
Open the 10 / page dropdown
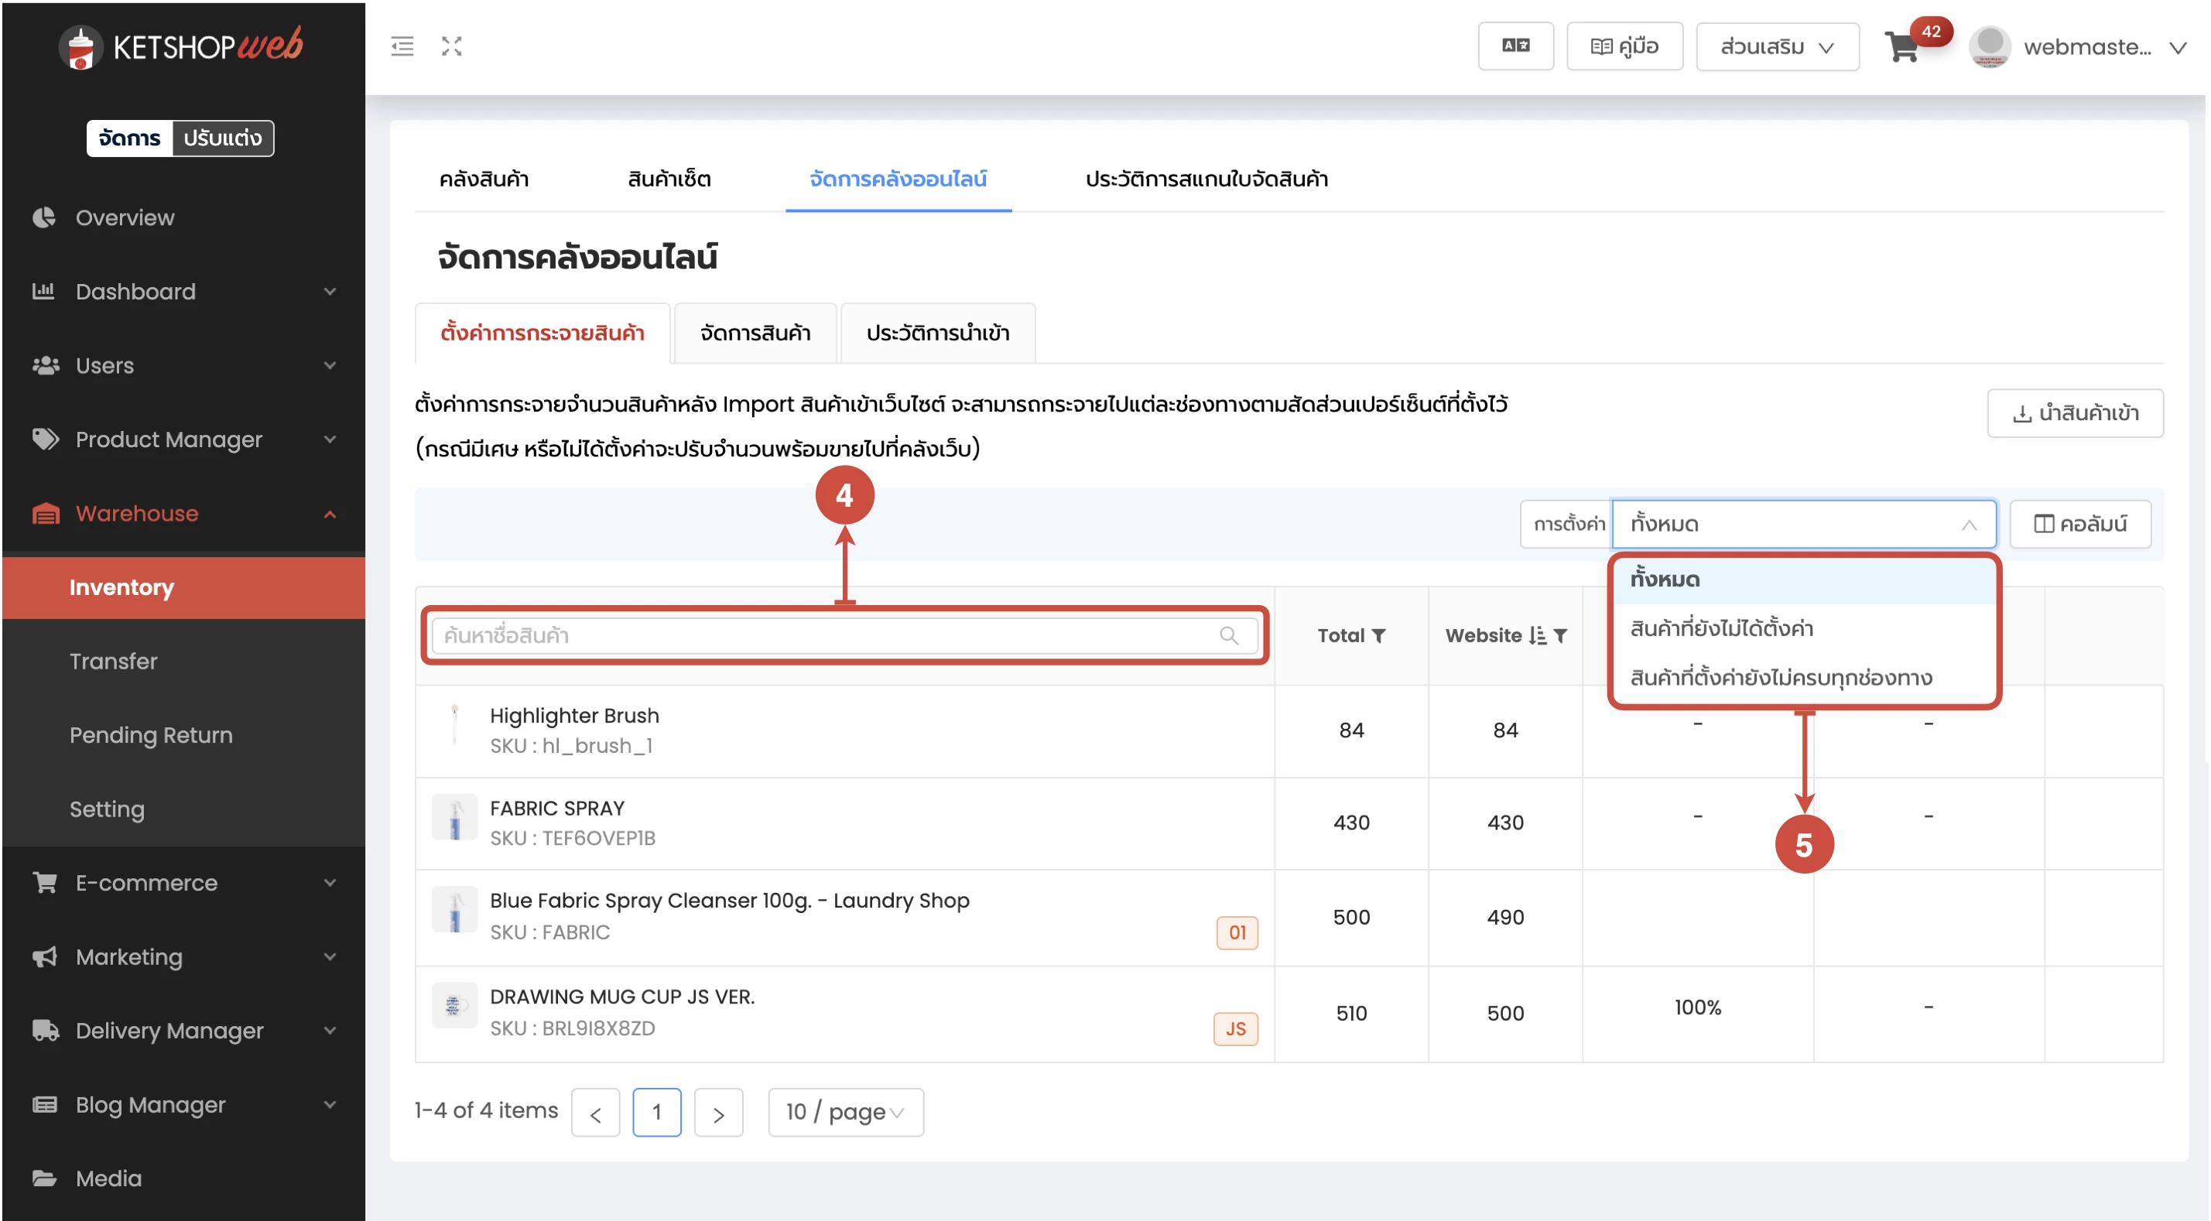[844, 1112]
